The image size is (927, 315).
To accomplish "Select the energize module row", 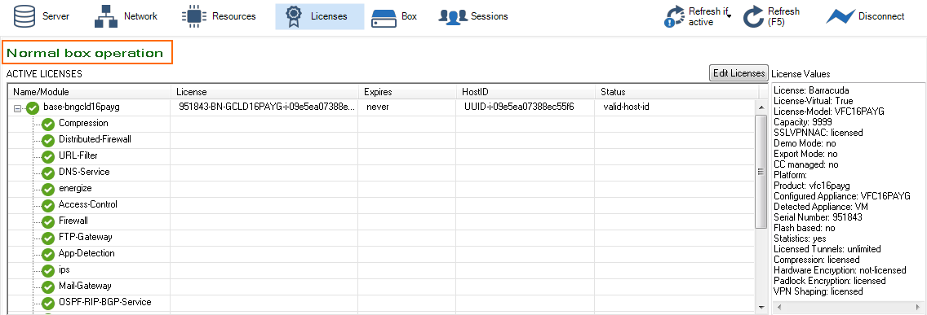I will pos(382,188).
